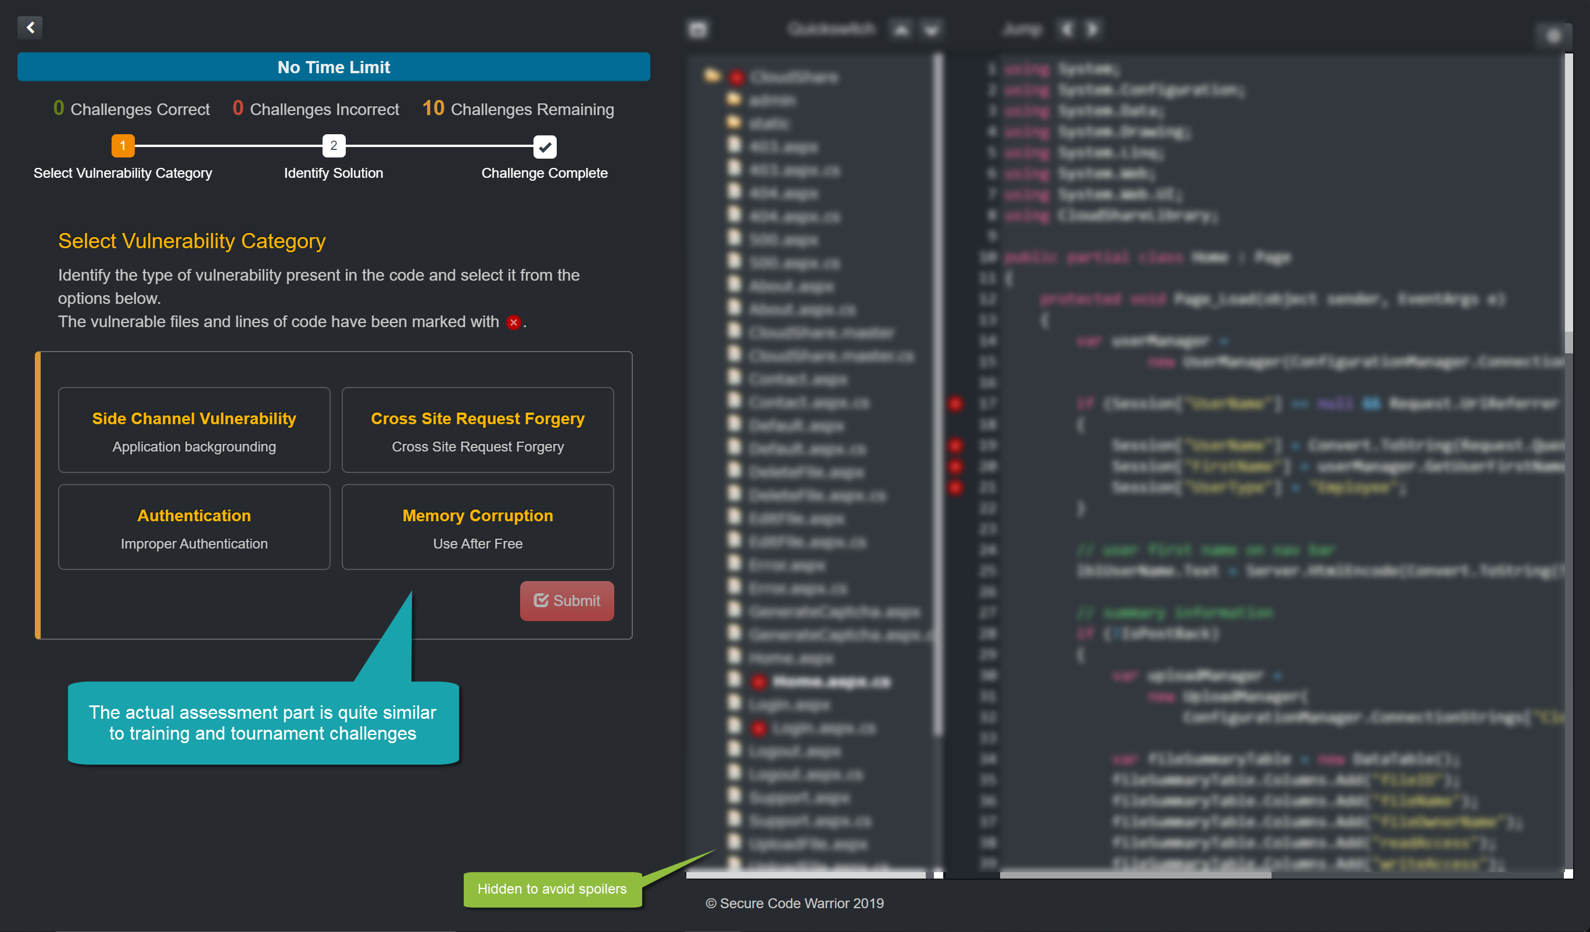This screenshot has height=932, width=1590.
Task: Select the Side Channel Vulnerability option
Action: click(x=194, y=431)
